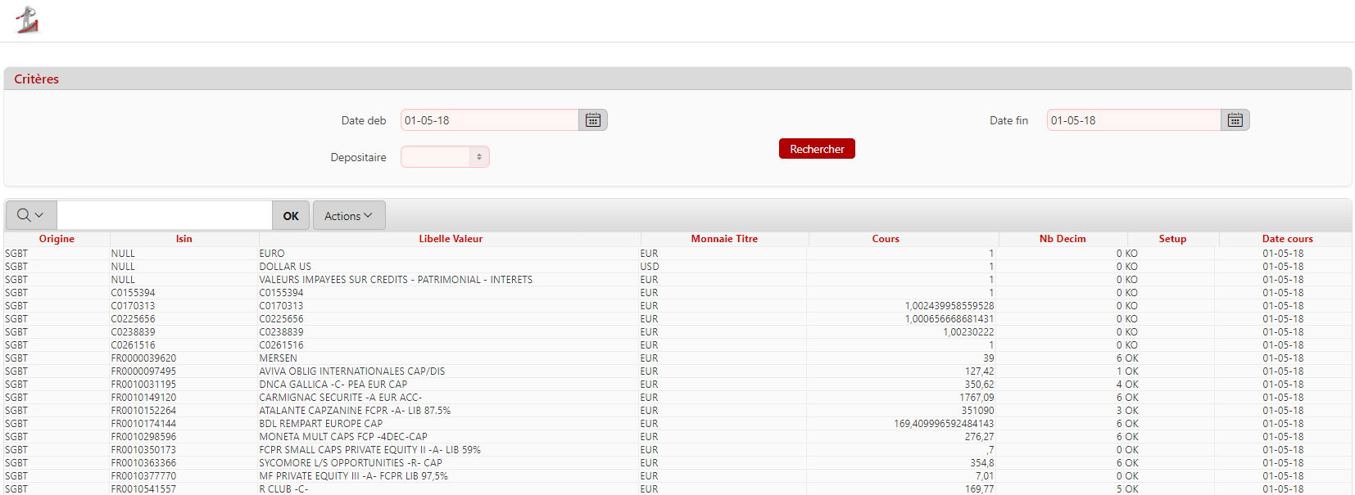Viewport: 1355px width, 495px height.
Task: Click the Setup column header
Action: [x=1171, y=239]
